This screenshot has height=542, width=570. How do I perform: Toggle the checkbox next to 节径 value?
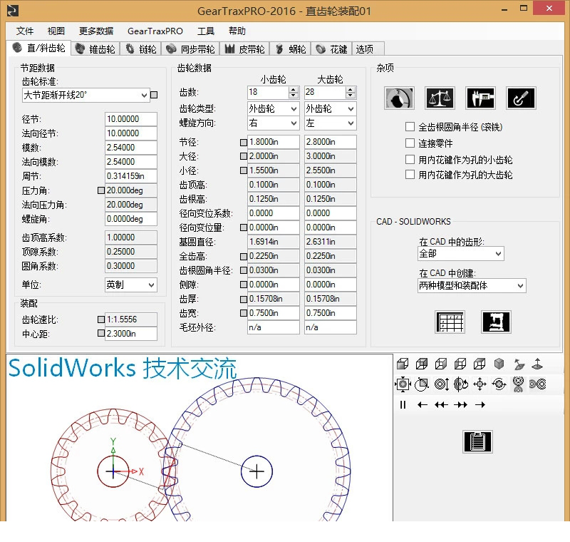click(244, 142)
